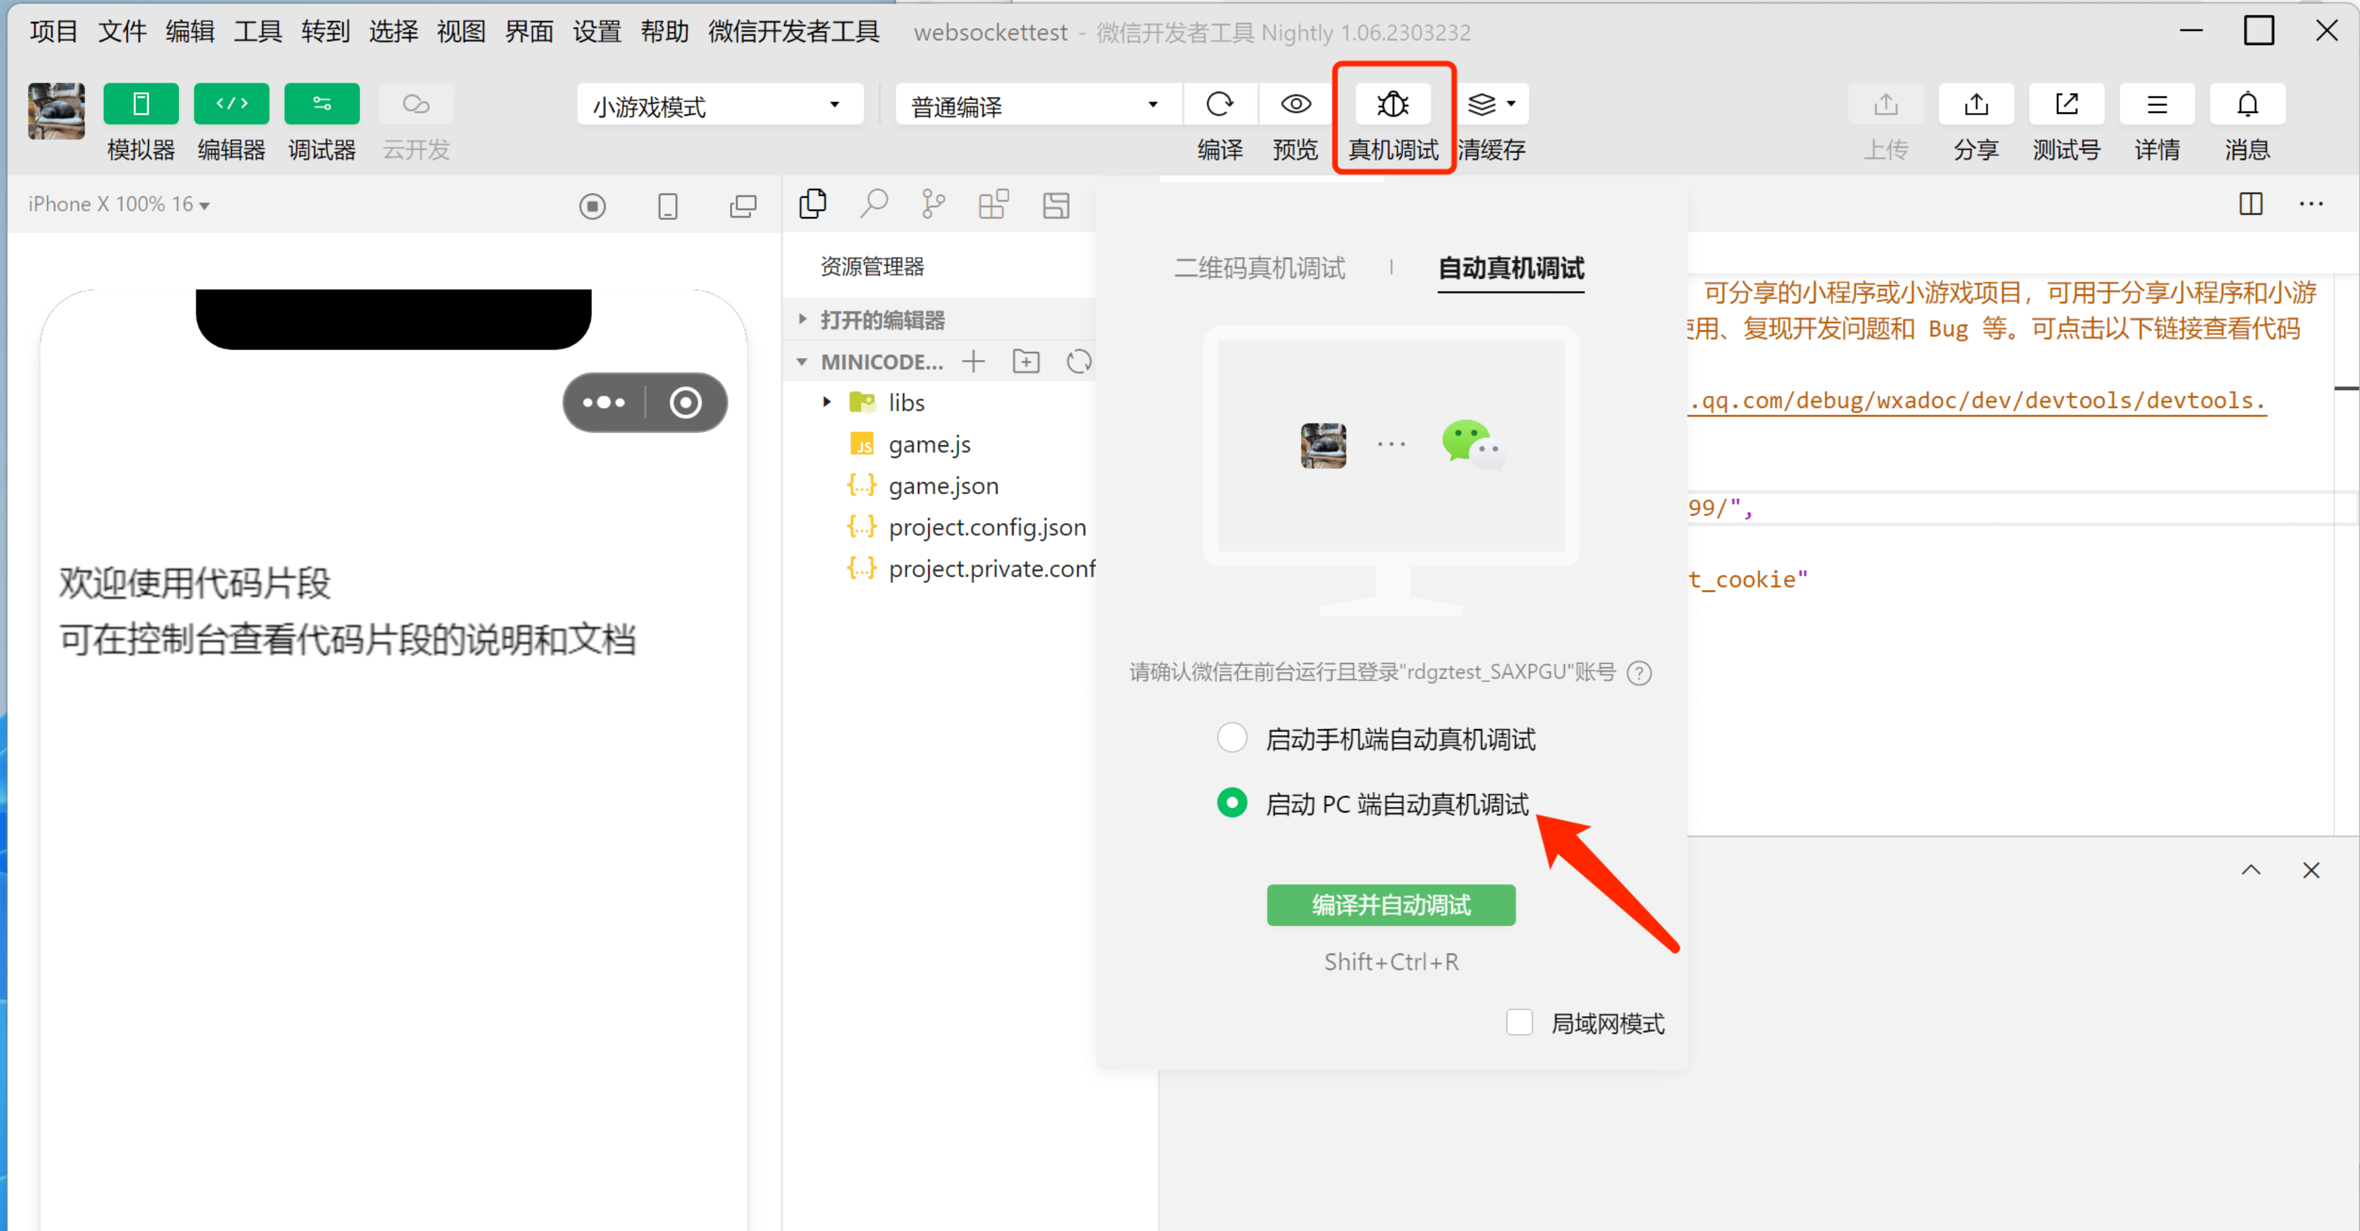Open the source control branch icon
Image resolution: width=2360 pixels, height=1231 pixels.
point(933,204)
